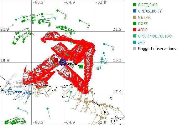
Task: Click the teal triangle ship marker
Action: (102, 59)
